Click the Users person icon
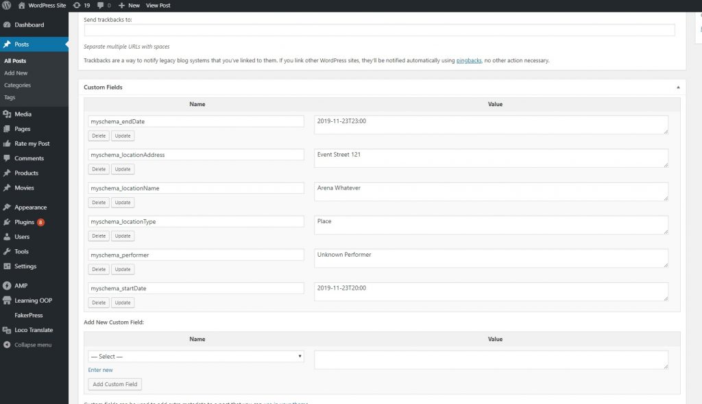This screenshot has width=702, height=404. (x=7, y=237)
